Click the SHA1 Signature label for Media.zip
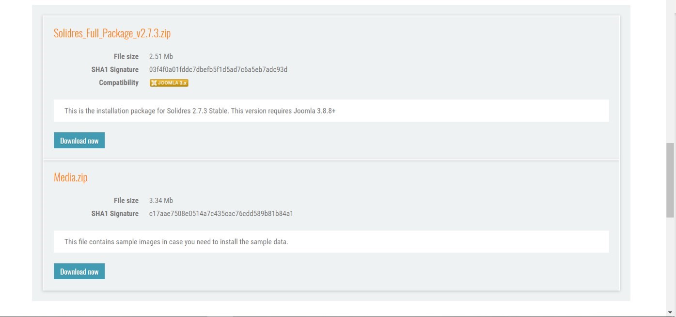 [x=115, y=214]
